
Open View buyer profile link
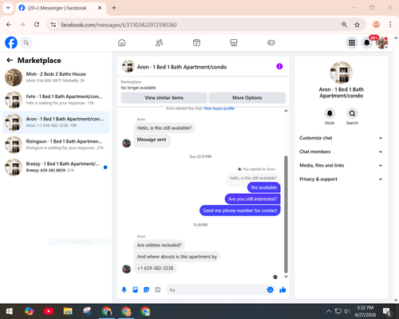click(219, 108)
